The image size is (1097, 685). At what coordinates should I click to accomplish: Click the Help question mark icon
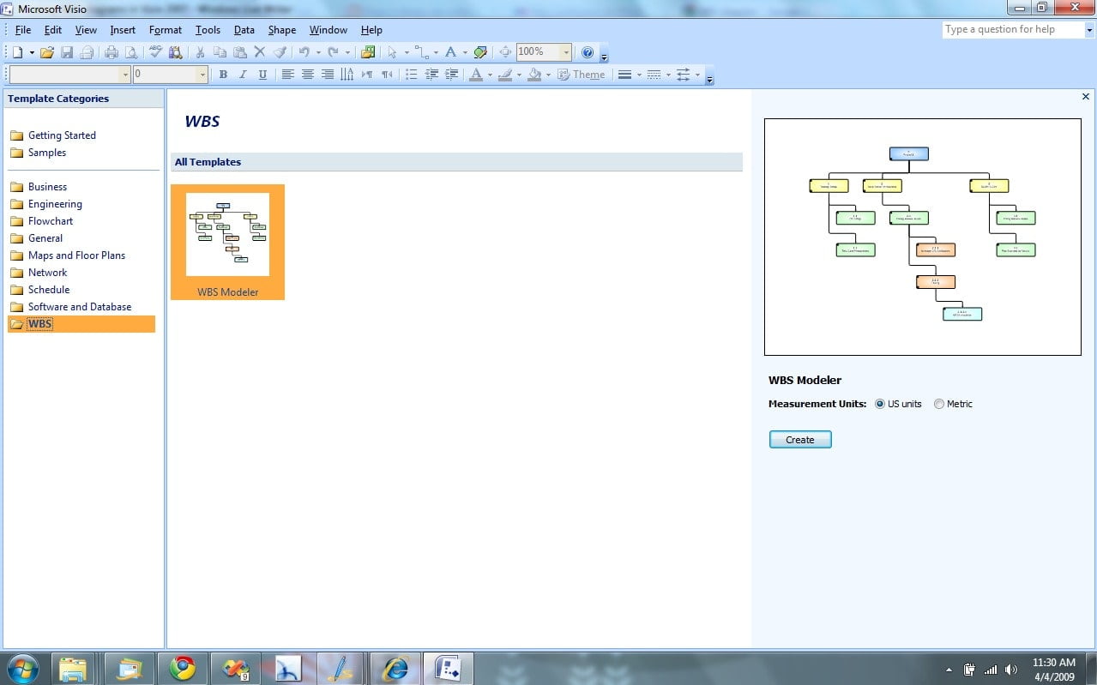(588, 52)
